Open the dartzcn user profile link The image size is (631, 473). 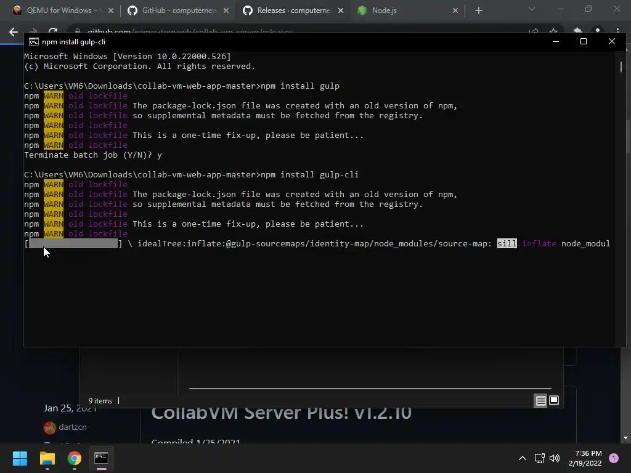73,427
